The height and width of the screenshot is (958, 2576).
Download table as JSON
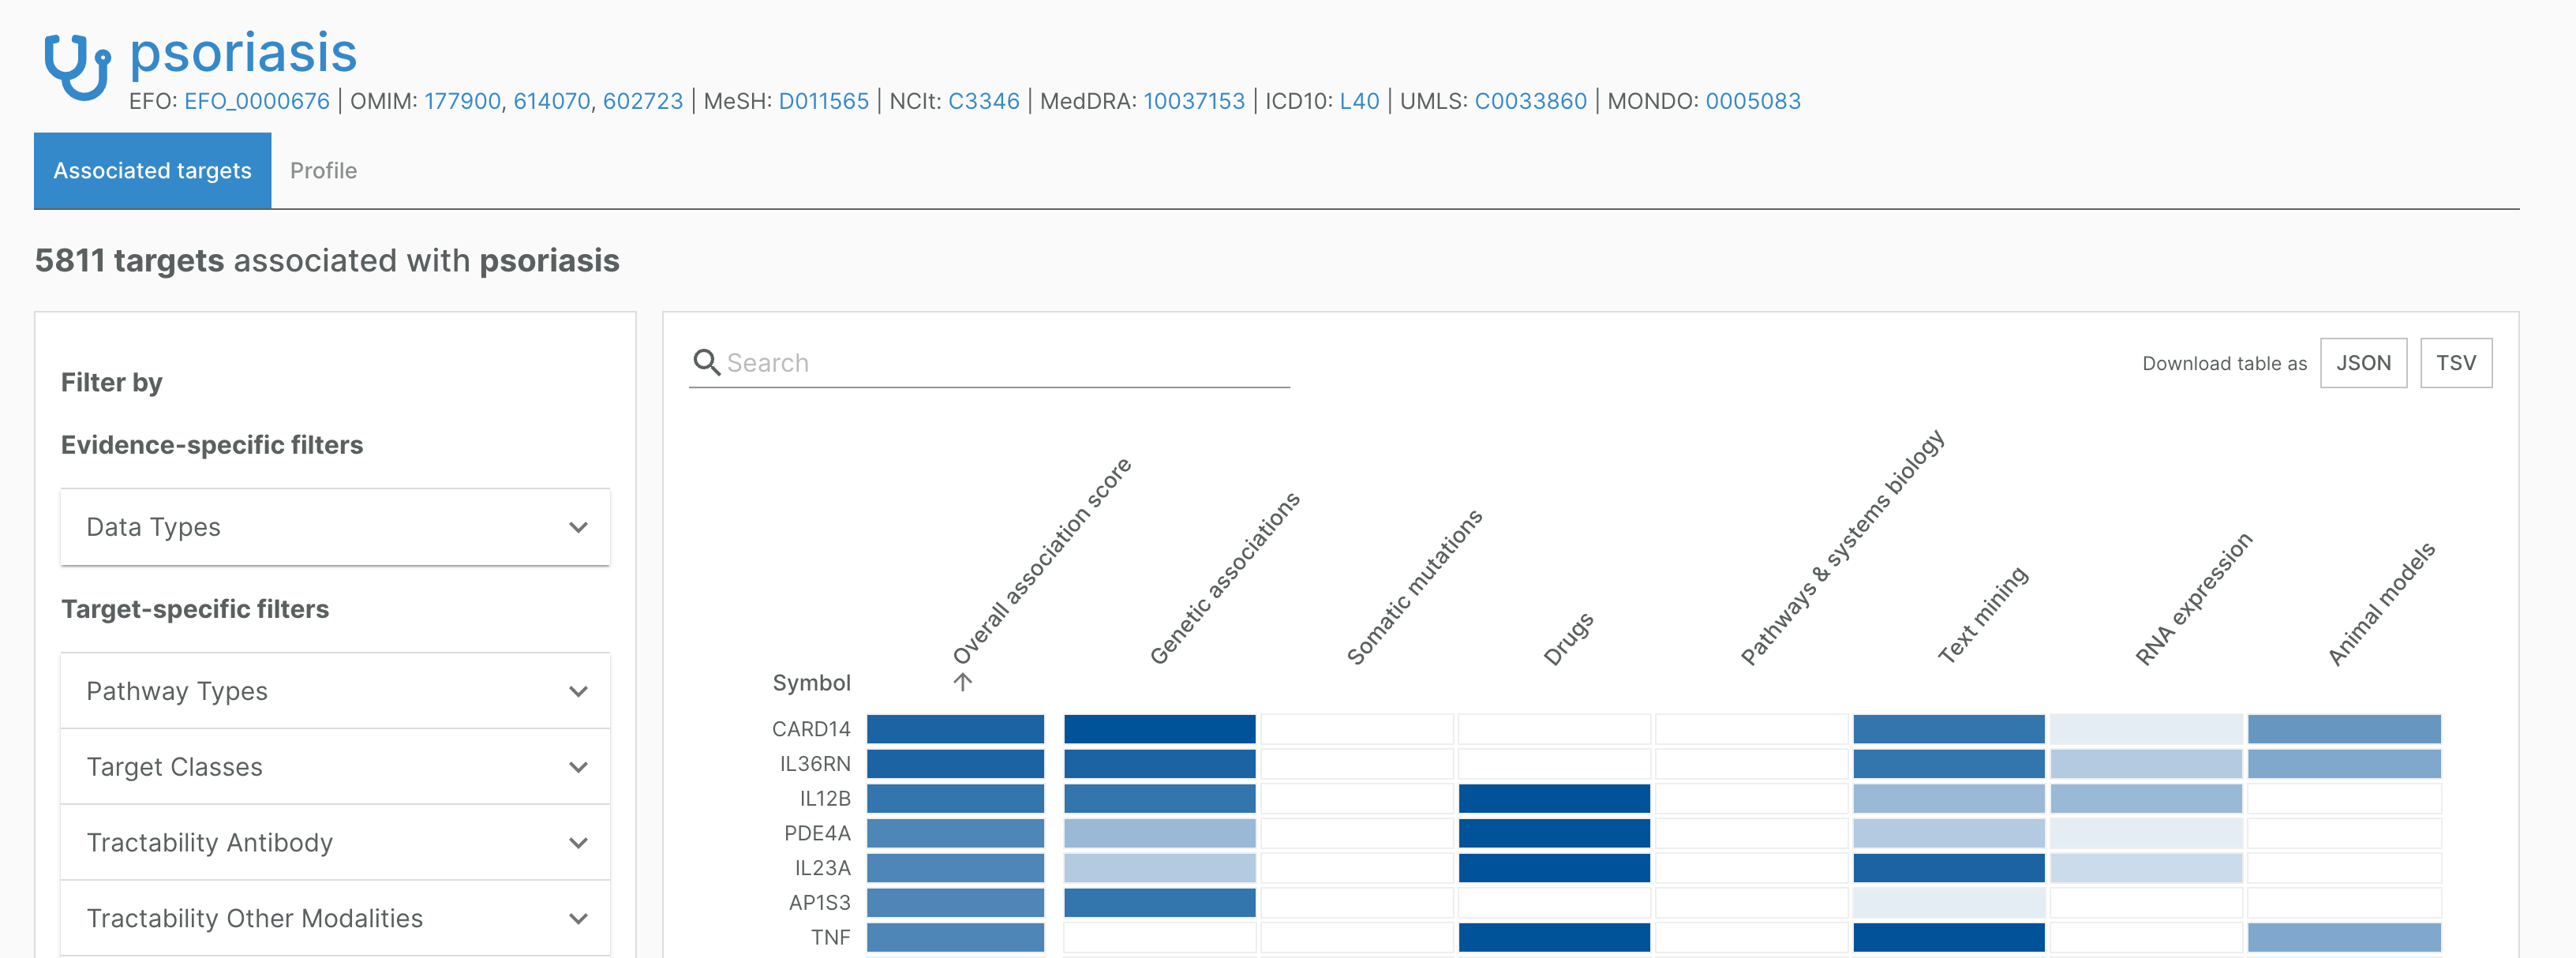click(2362, 363)
